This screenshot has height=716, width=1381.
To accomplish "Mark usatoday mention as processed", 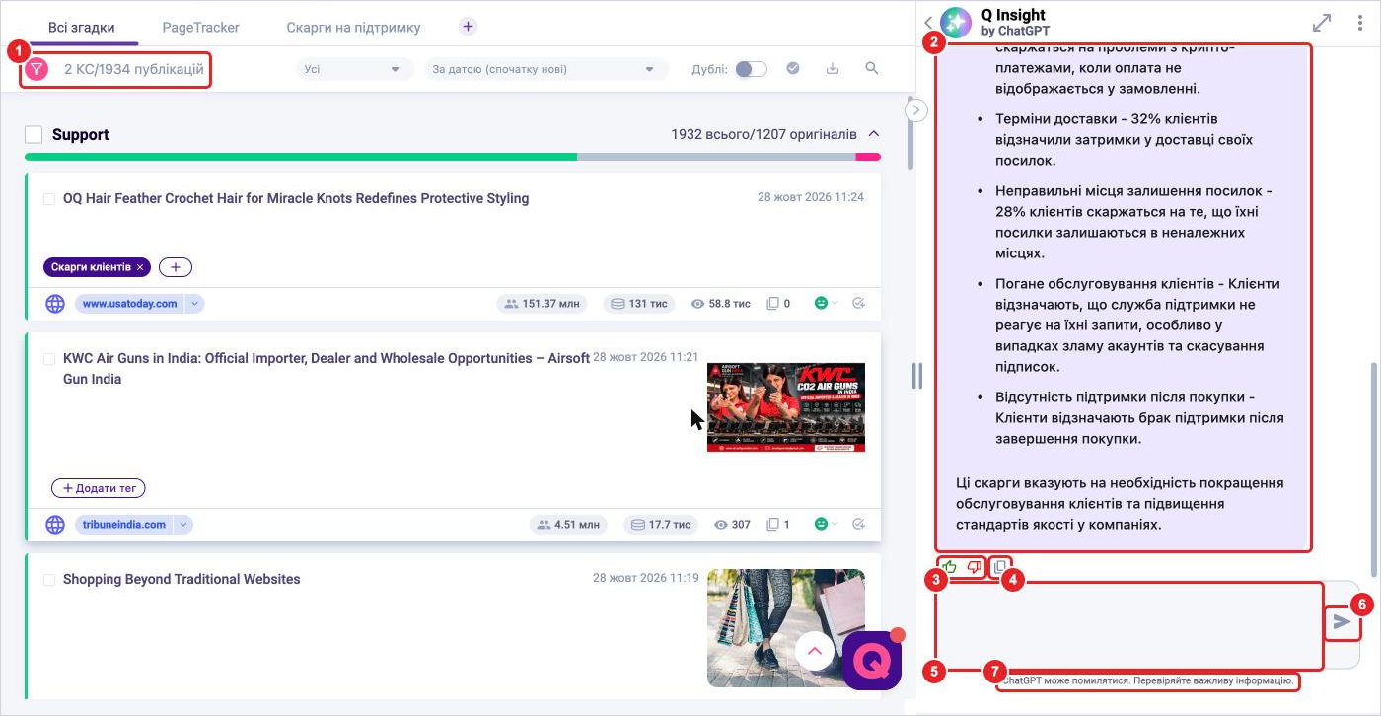I will (858, 304).
